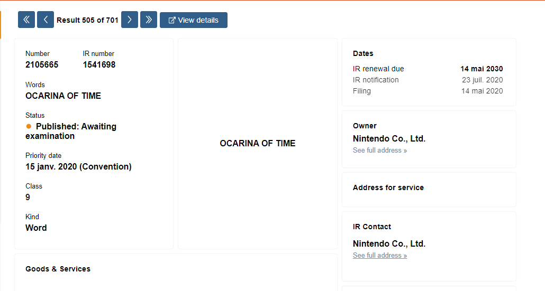Select IR number 1541698

(99, 65)
